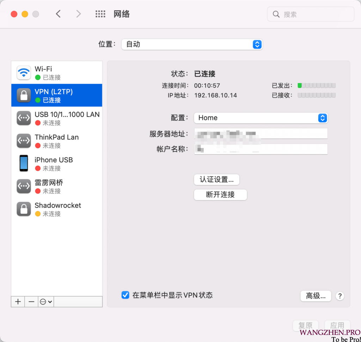The image size is (361, 342).
Task: Select the 雷雳网桥 bridge icon
Action: pyautogui.click(x=24, y=186)
